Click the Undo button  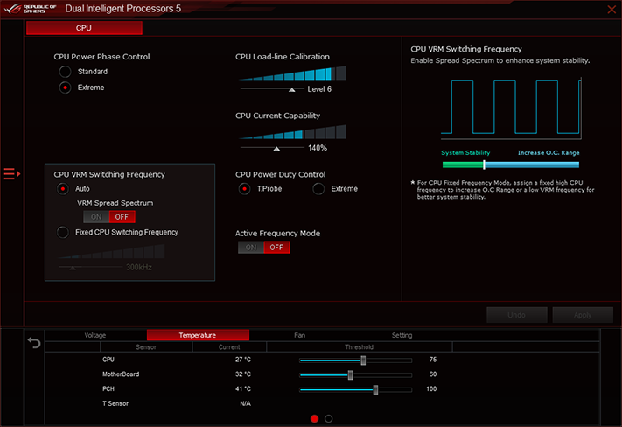[516, 315]
